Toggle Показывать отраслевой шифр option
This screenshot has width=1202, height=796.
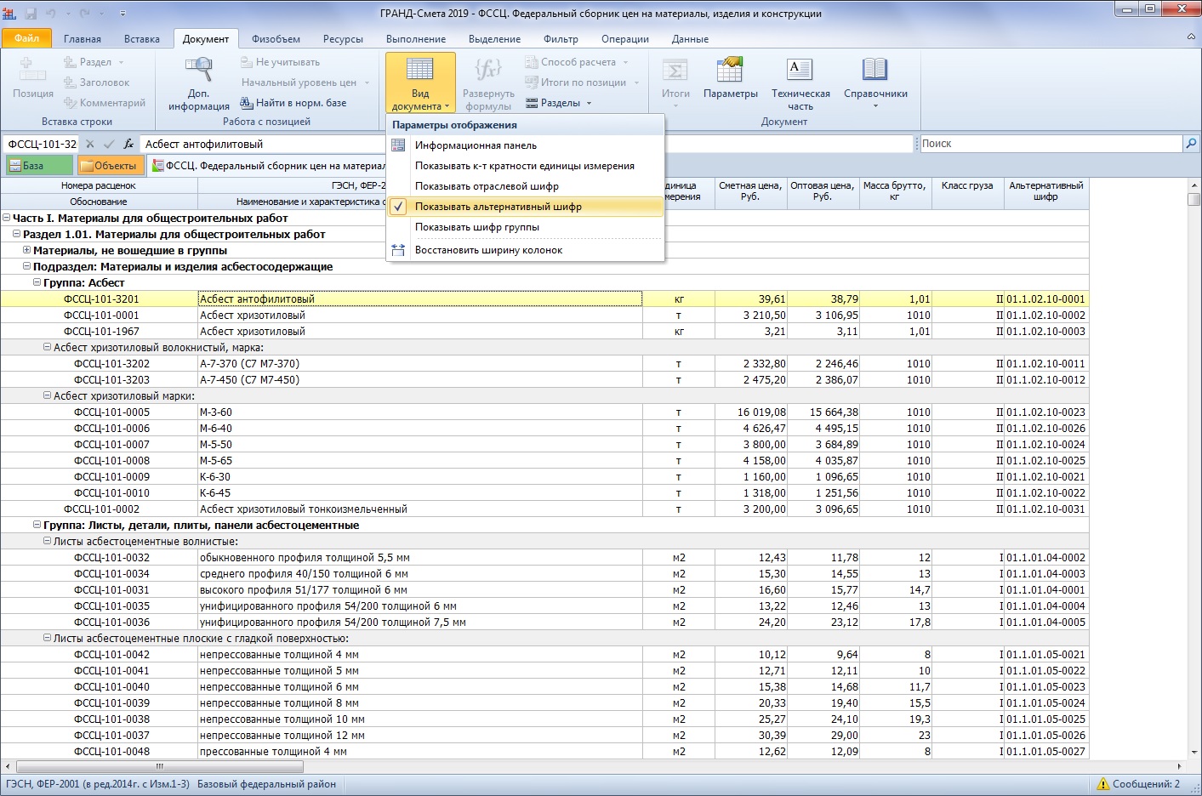(x=487, y=186)
